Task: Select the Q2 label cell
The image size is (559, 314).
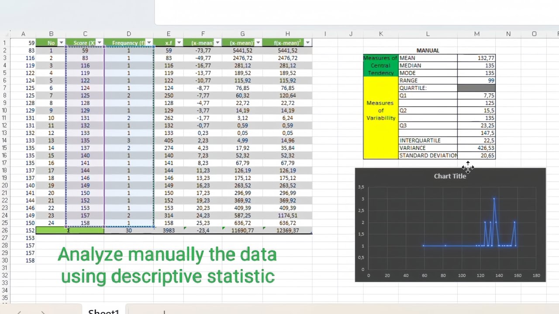Action: [428, 110]
